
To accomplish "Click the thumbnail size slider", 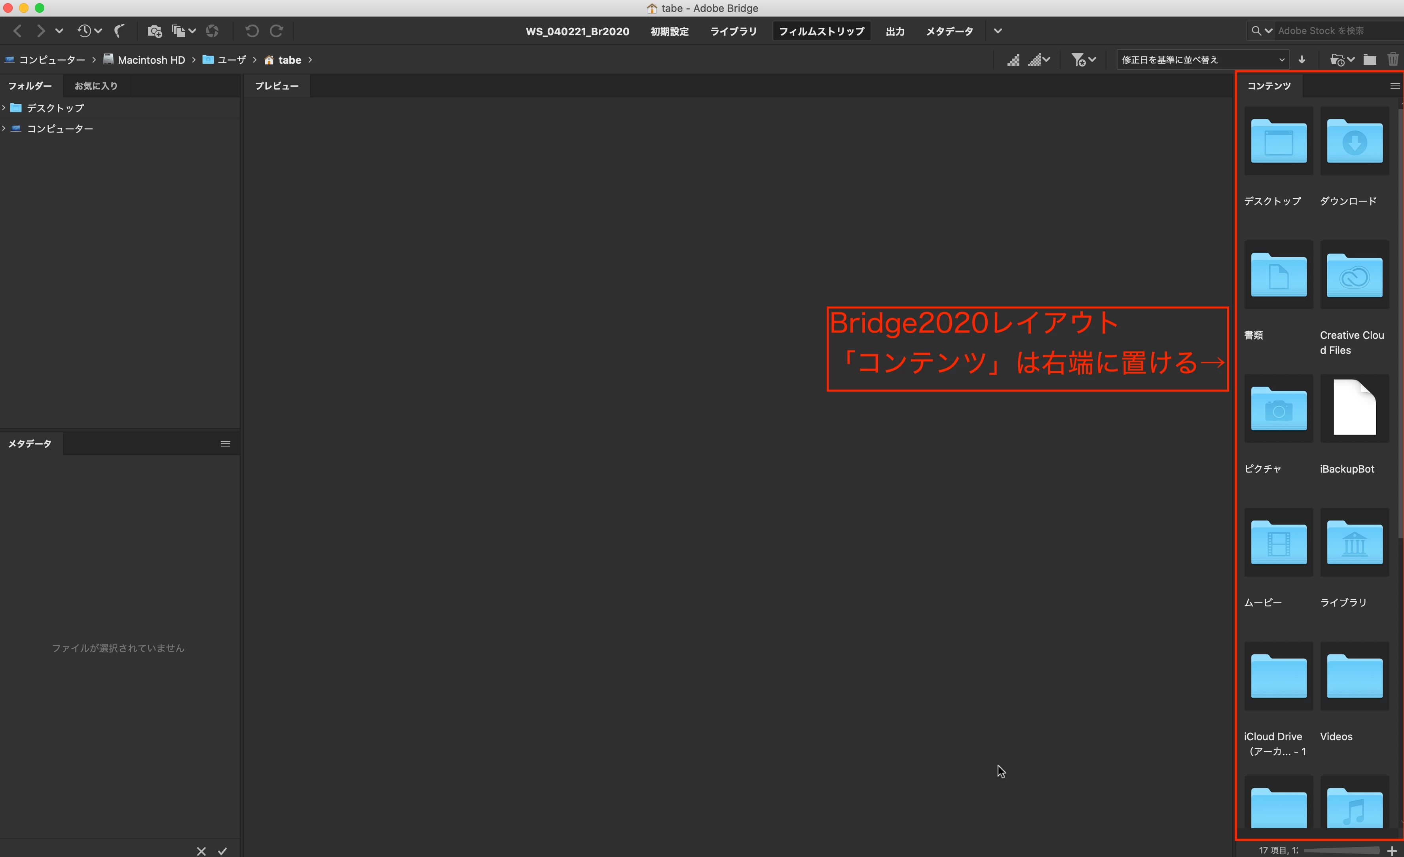I will tap(1341, 850).
